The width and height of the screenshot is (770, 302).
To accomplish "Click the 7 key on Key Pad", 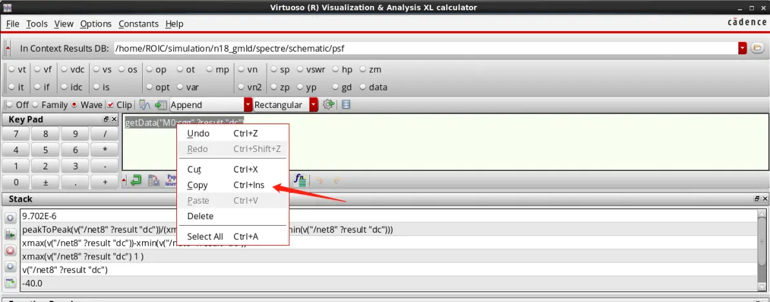I will click(x=16, y=134).
